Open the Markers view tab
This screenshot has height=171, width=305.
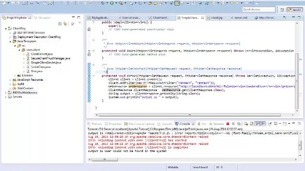[x=95, y=123]
